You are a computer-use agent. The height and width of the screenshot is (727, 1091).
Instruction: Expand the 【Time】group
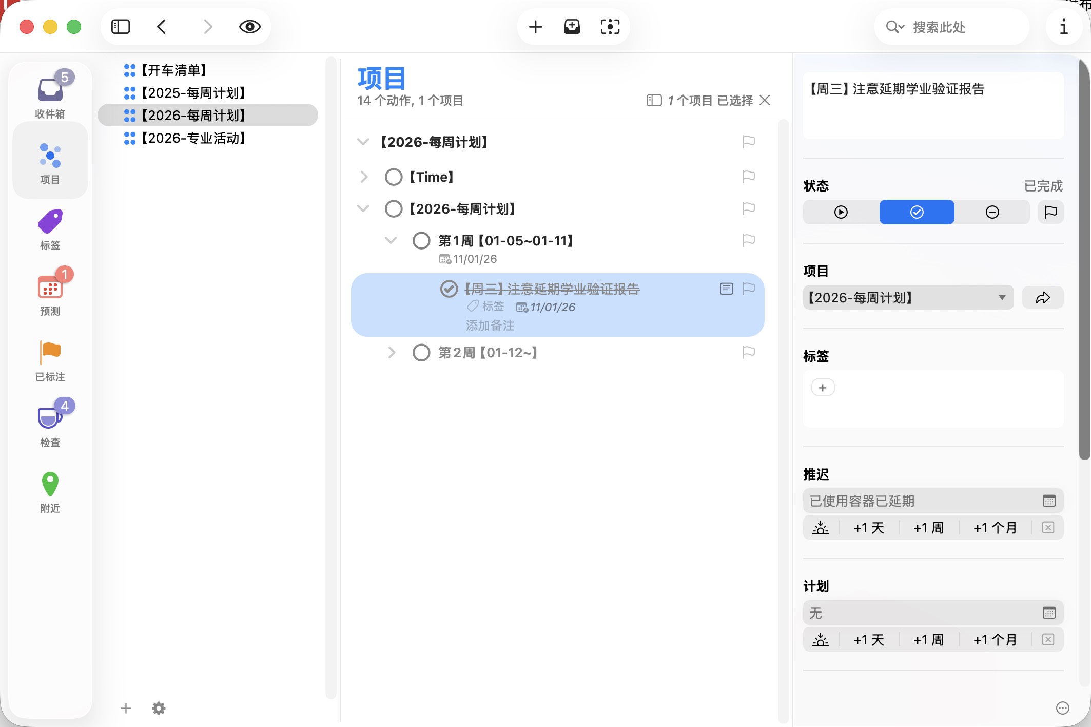(364, 177)
